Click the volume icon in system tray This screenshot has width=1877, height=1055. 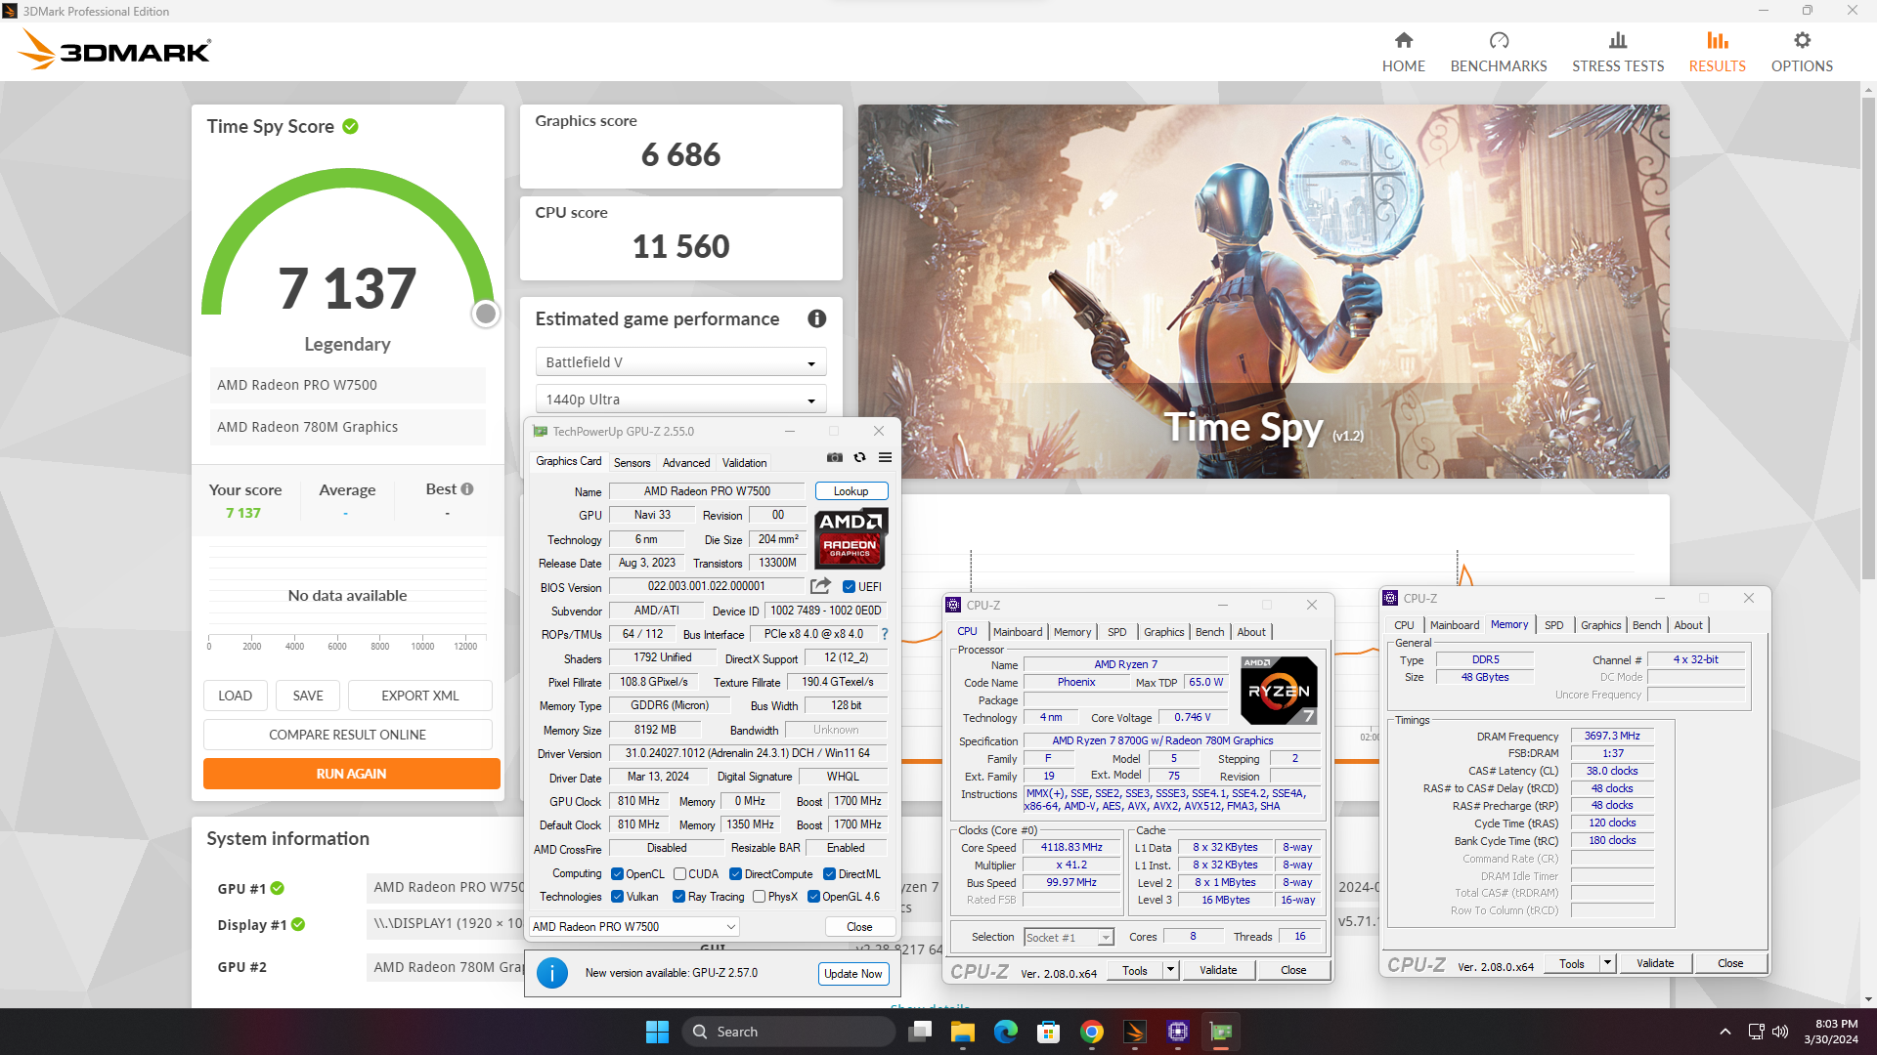click(x=1780, y=1032)
